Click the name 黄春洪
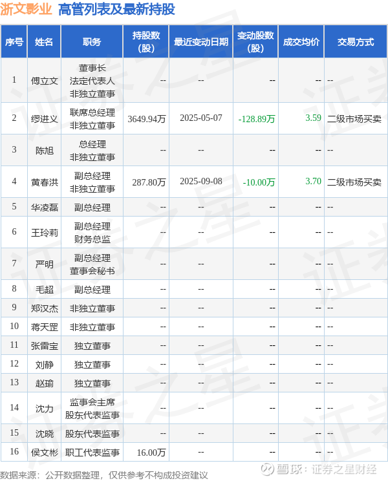Image resolution: width=388 pixels, height=481 pixels. (x=45, y=182)
